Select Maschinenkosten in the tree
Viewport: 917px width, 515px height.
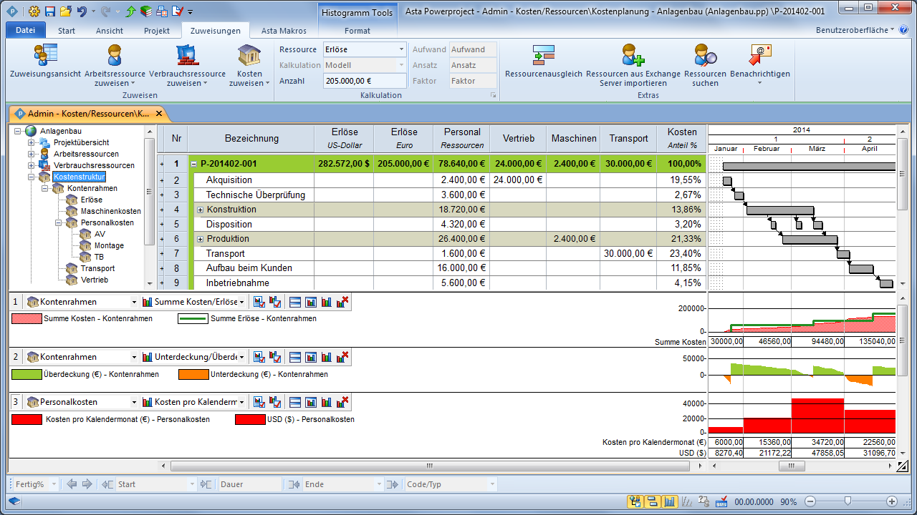pos(111,211)
